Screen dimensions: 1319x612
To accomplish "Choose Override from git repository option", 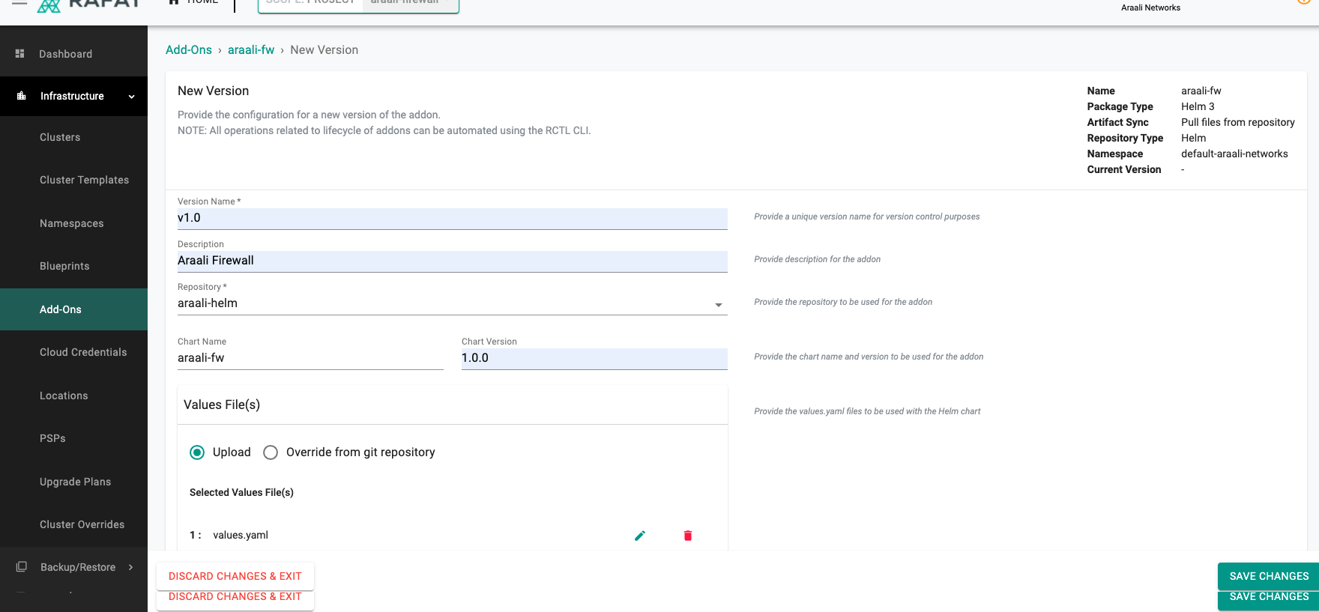I will tap(271, 452).
